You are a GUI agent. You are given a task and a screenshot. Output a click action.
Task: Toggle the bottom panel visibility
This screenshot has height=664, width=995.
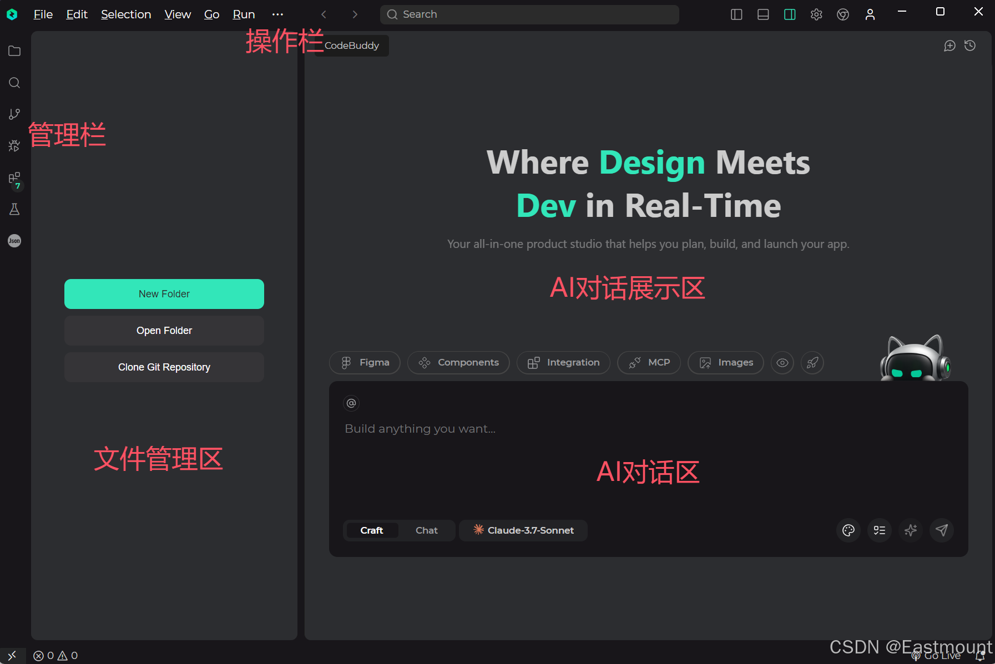763,14
